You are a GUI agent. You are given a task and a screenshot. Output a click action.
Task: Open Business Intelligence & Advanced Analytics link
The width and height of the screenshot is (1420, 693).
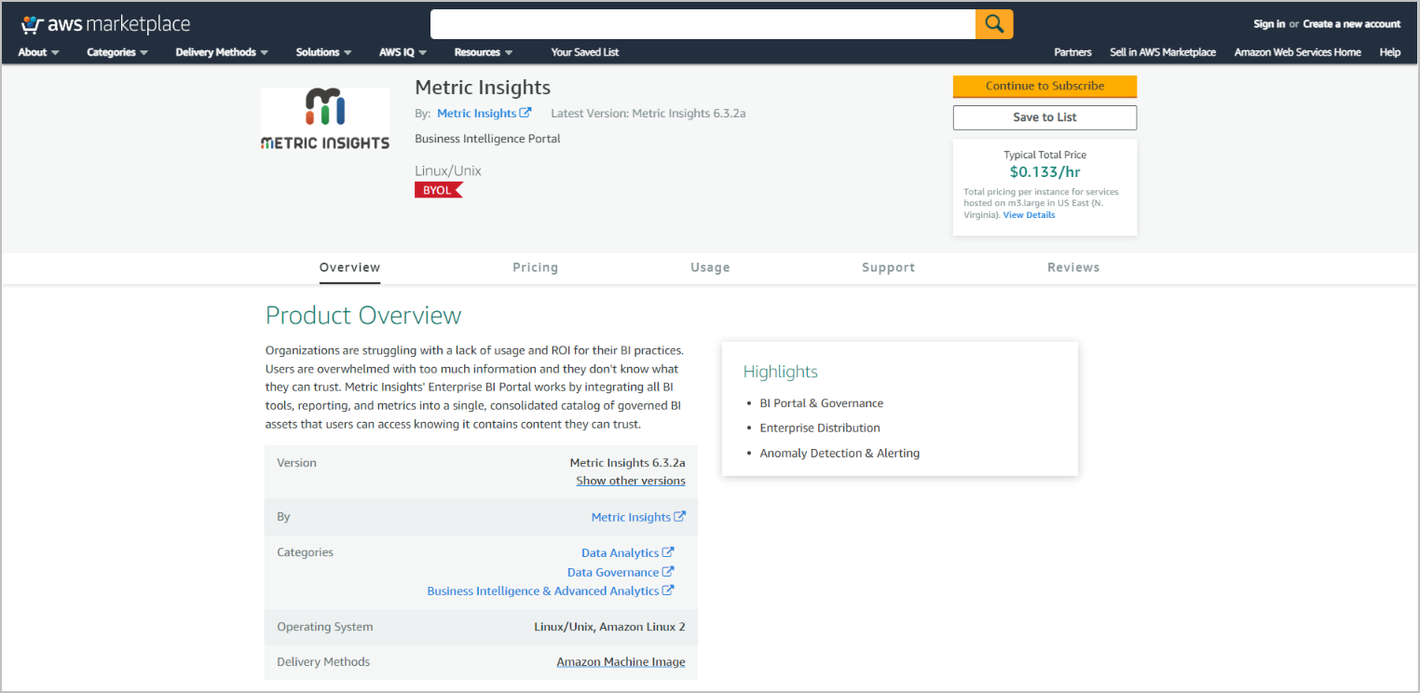[543, 591]
